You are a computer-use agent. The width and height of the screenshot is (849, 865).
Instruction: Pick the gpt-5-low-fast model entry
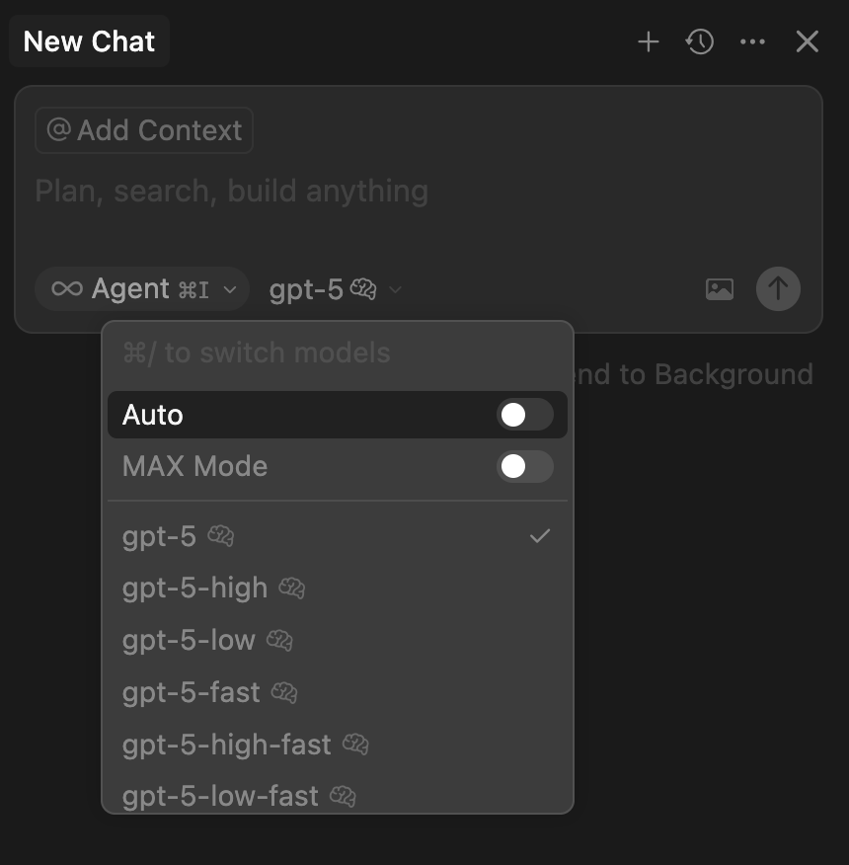220,796
